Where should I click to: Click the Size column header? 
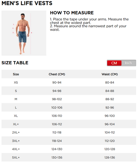(16, 74)
